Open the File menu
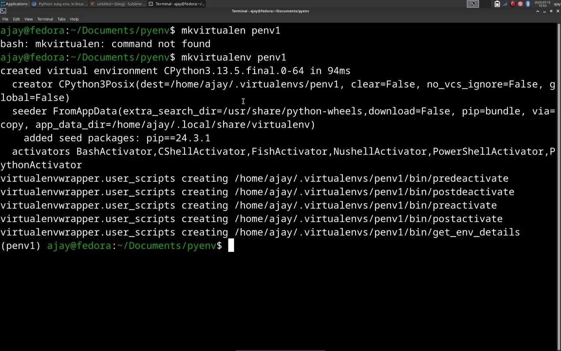The image size is (561, 351). [5, 19]
